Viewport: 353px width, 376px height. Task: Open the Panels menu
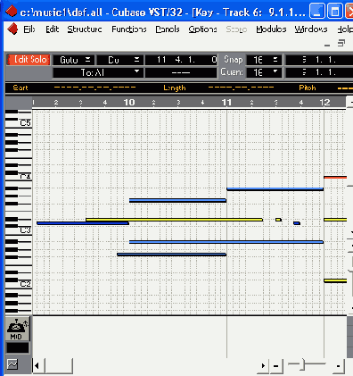[x=168, y=29]
